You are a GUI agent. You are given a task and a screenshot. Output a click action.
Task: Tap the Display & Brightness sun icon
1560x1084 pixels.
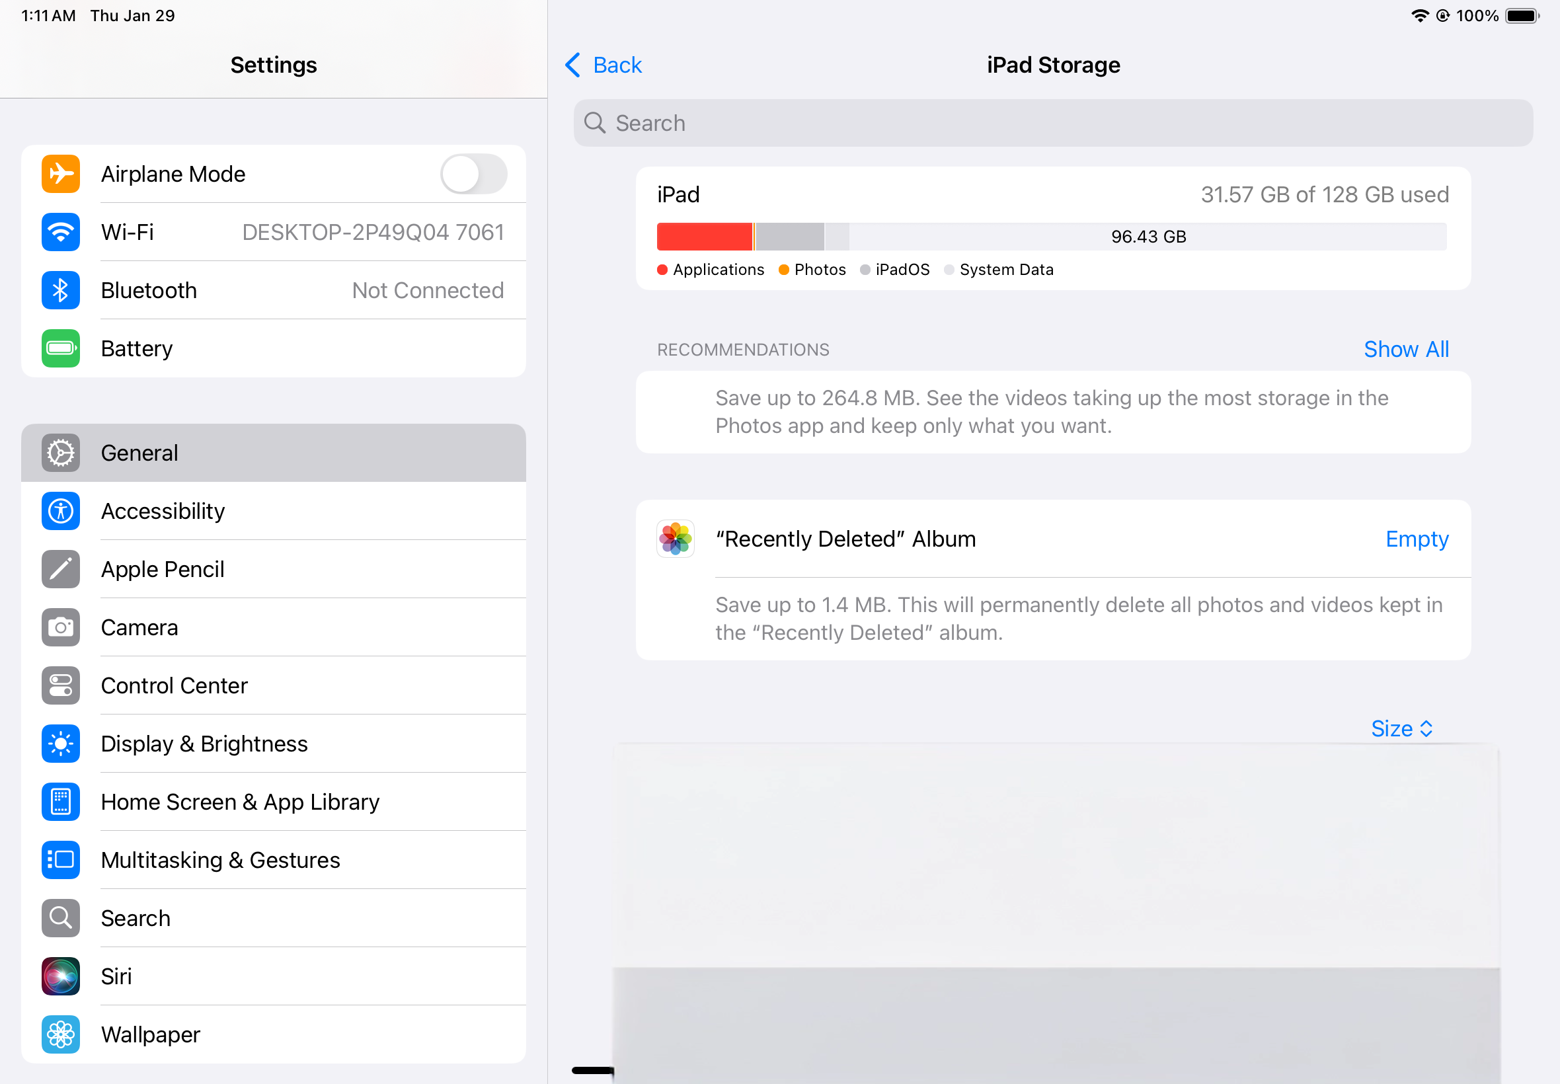click(60, 744)
